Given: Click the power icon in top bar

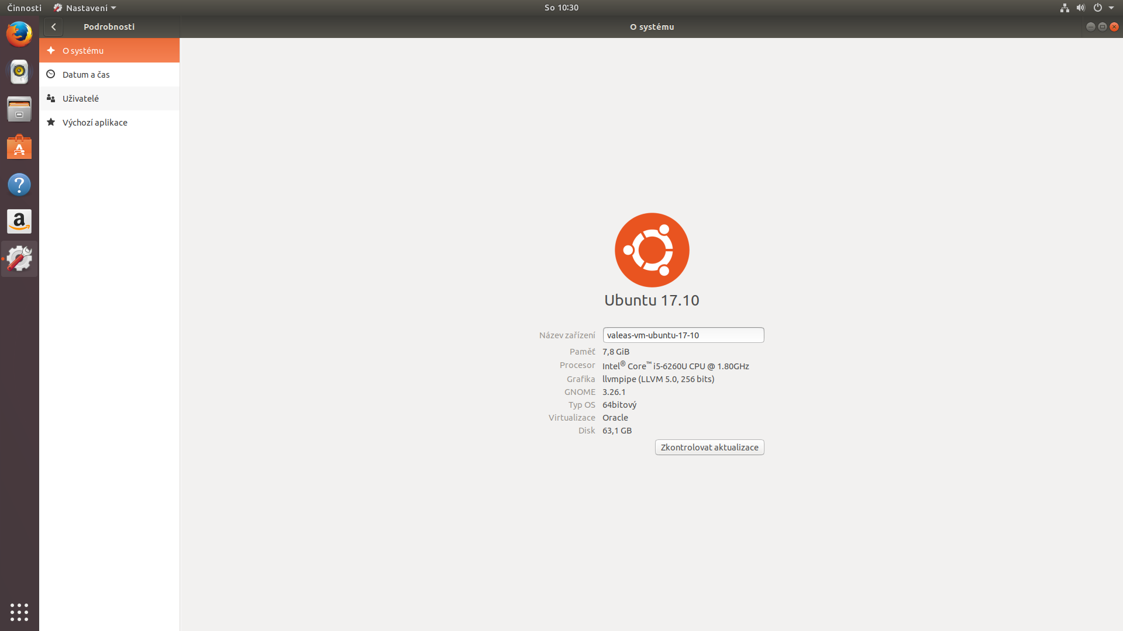Looking at the screenshot, I should (1098, 8).
